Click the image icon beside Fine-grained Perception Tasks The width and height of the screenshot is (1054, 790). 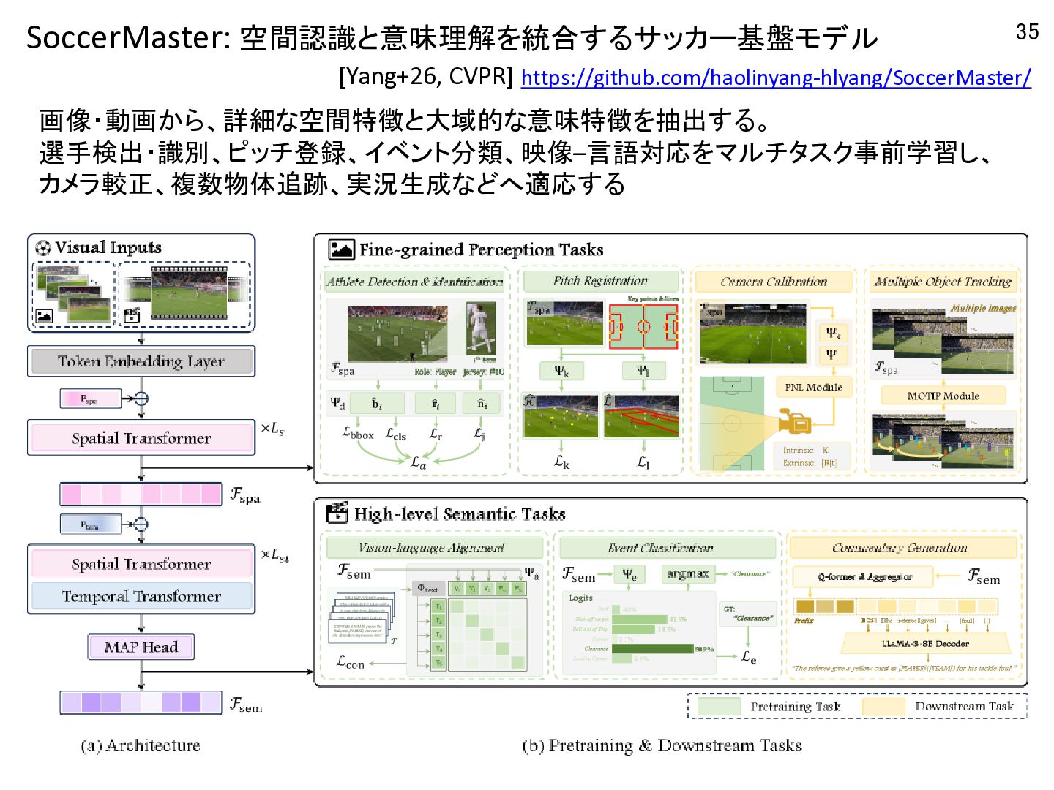point(341,250)
